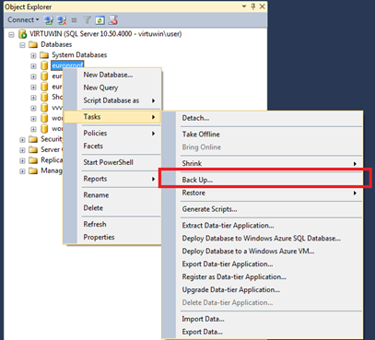Select Import Data... menu item
The image size is (375, 340).
pyautogui.click(x=263, y=319)
